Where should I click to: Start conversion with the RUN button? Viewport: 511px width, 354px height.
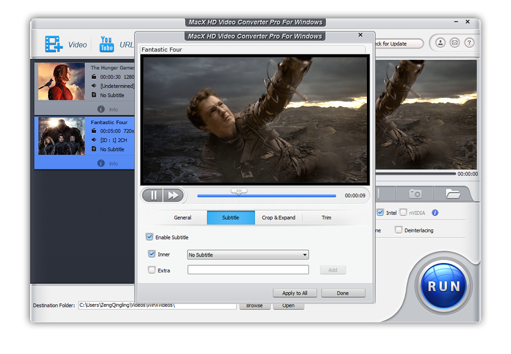(444, 286)
